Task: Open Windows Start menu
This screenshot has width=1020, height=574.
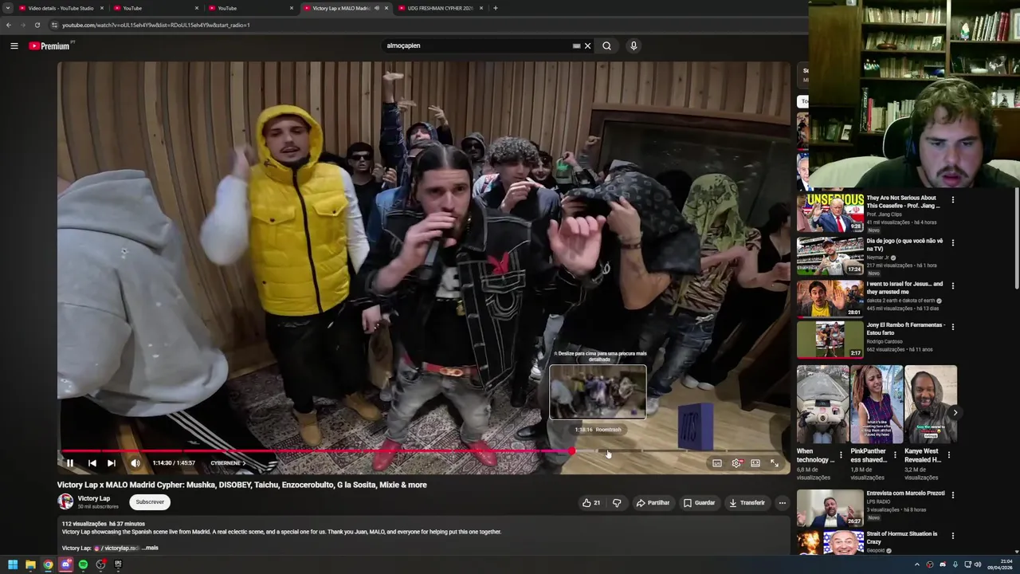Action: pyautogui.click(x=12, y=564)
